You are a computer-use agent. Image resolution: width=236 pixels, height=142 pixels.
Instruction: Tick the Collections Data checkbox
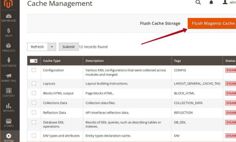34,103
